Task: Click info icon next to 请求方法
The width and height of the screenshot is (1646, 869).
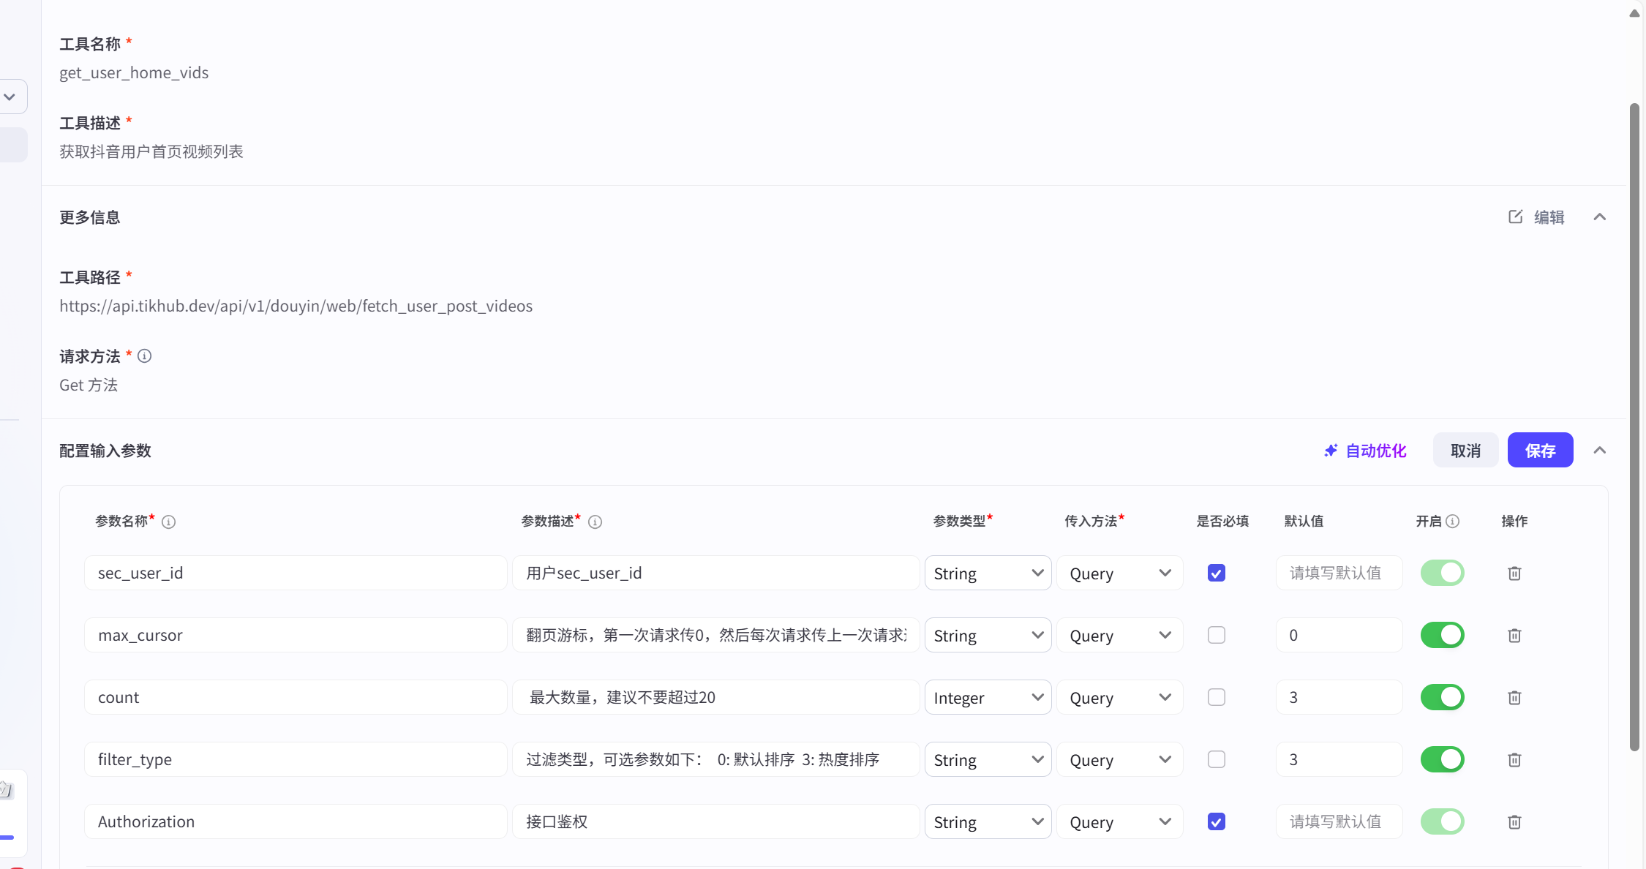Action: coord(144,356)
